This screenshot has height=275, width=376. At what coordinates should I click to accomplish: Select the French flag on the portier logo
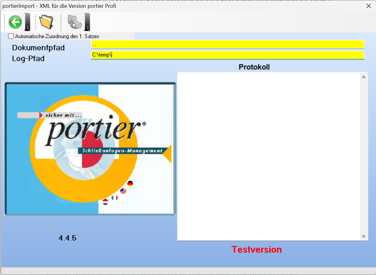coord(115,197)
